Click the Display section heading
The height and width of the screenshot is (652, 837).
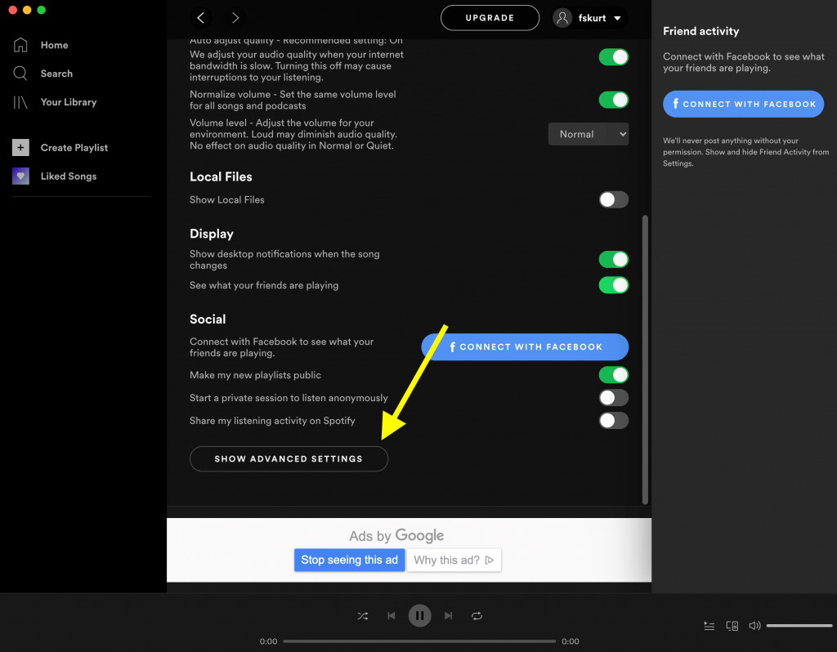(212, 234)
